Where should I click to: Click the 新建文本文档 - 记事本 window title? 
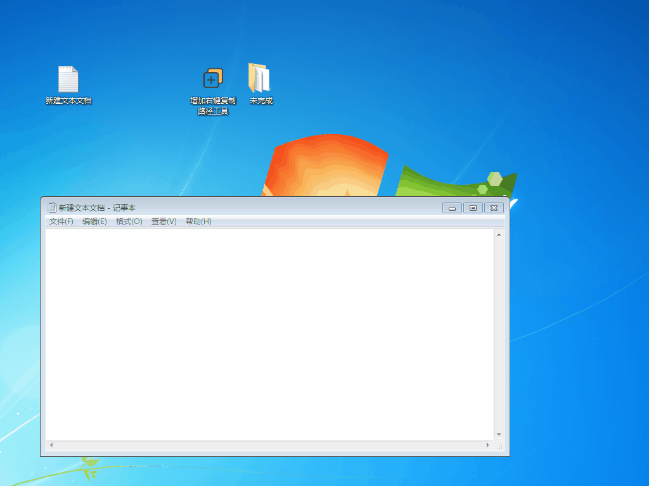[97, 208]
